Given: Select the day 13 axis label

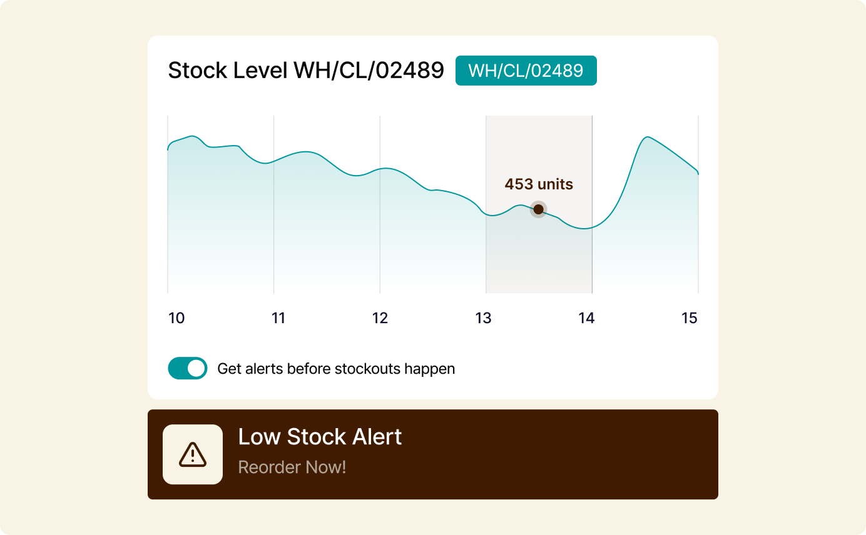Looking at the screenshot, I should [x=483, y=318].
